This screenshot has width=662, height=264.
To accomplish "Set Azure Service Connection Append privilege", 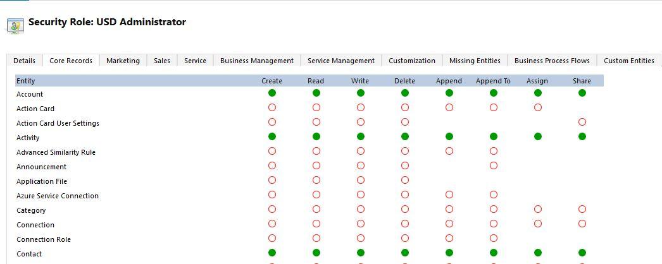I will 449,195.
